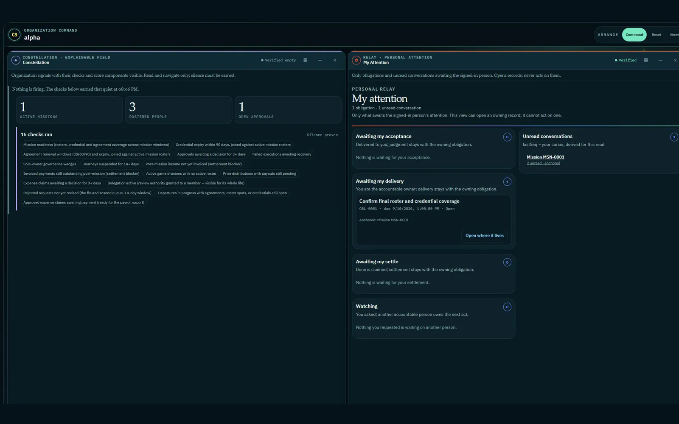Click Approved expense claims awaiting payment chip
The height and width of the screenshot is (424, 679).
pos(84,203)
